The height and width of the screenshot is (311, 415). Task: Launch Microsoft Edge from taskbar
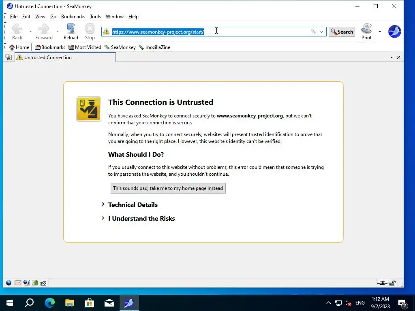49,303
